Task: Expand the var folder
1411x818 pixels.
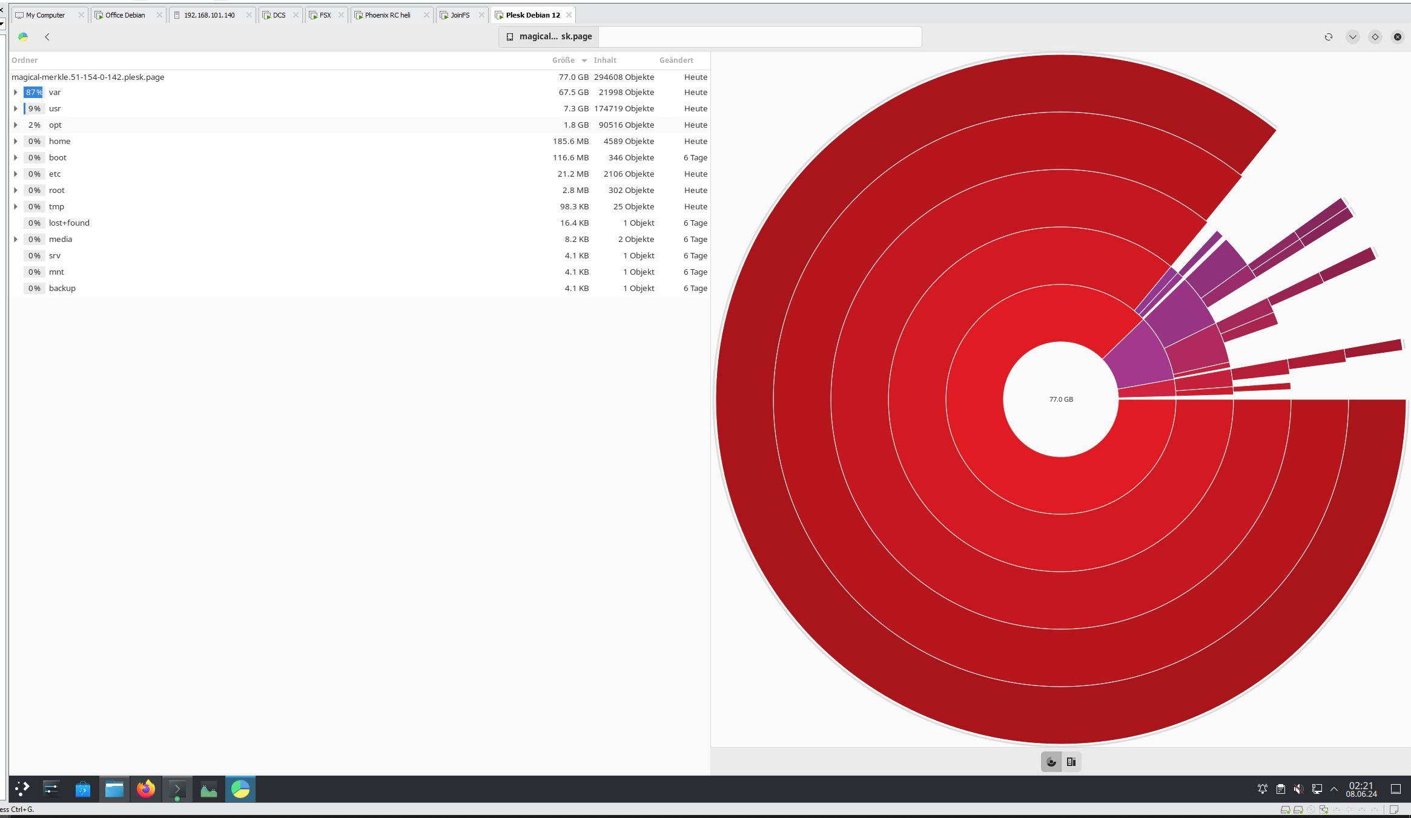Action: coord(16,93)
